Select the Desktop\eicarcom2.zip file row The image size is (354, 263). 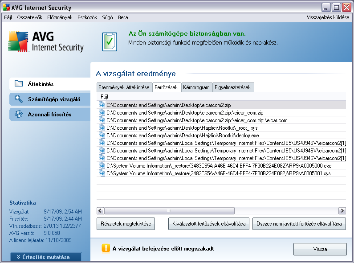(221, 105)
